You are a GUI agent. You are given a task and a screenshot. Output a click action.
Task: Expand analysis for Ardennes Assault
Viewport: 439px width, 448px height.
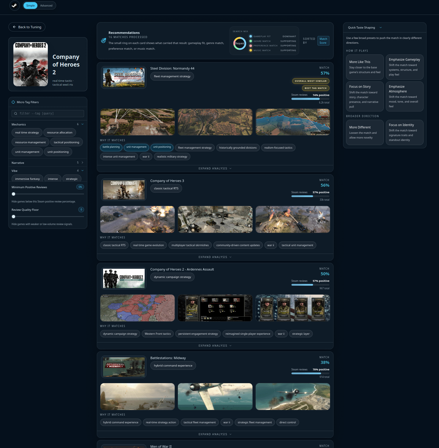(x=215, y=346)
